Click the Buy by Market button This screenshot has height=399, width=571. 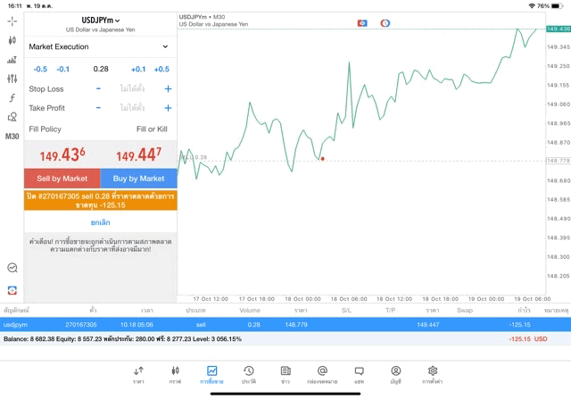(x=139, y=179)
